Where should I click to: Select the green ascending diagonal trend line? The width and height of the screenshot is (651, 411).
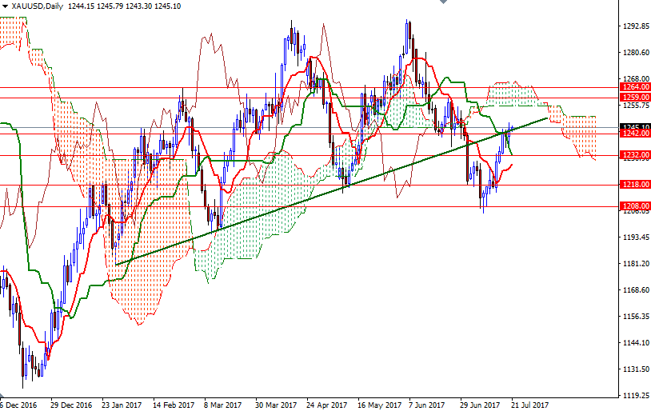(x=320, y=195)
